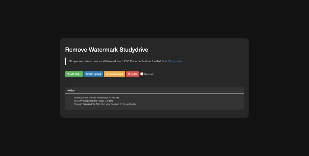Click the Remove Watermark Studydrive heading
Screen dimensions: 309x156
[x=107, y=50]
